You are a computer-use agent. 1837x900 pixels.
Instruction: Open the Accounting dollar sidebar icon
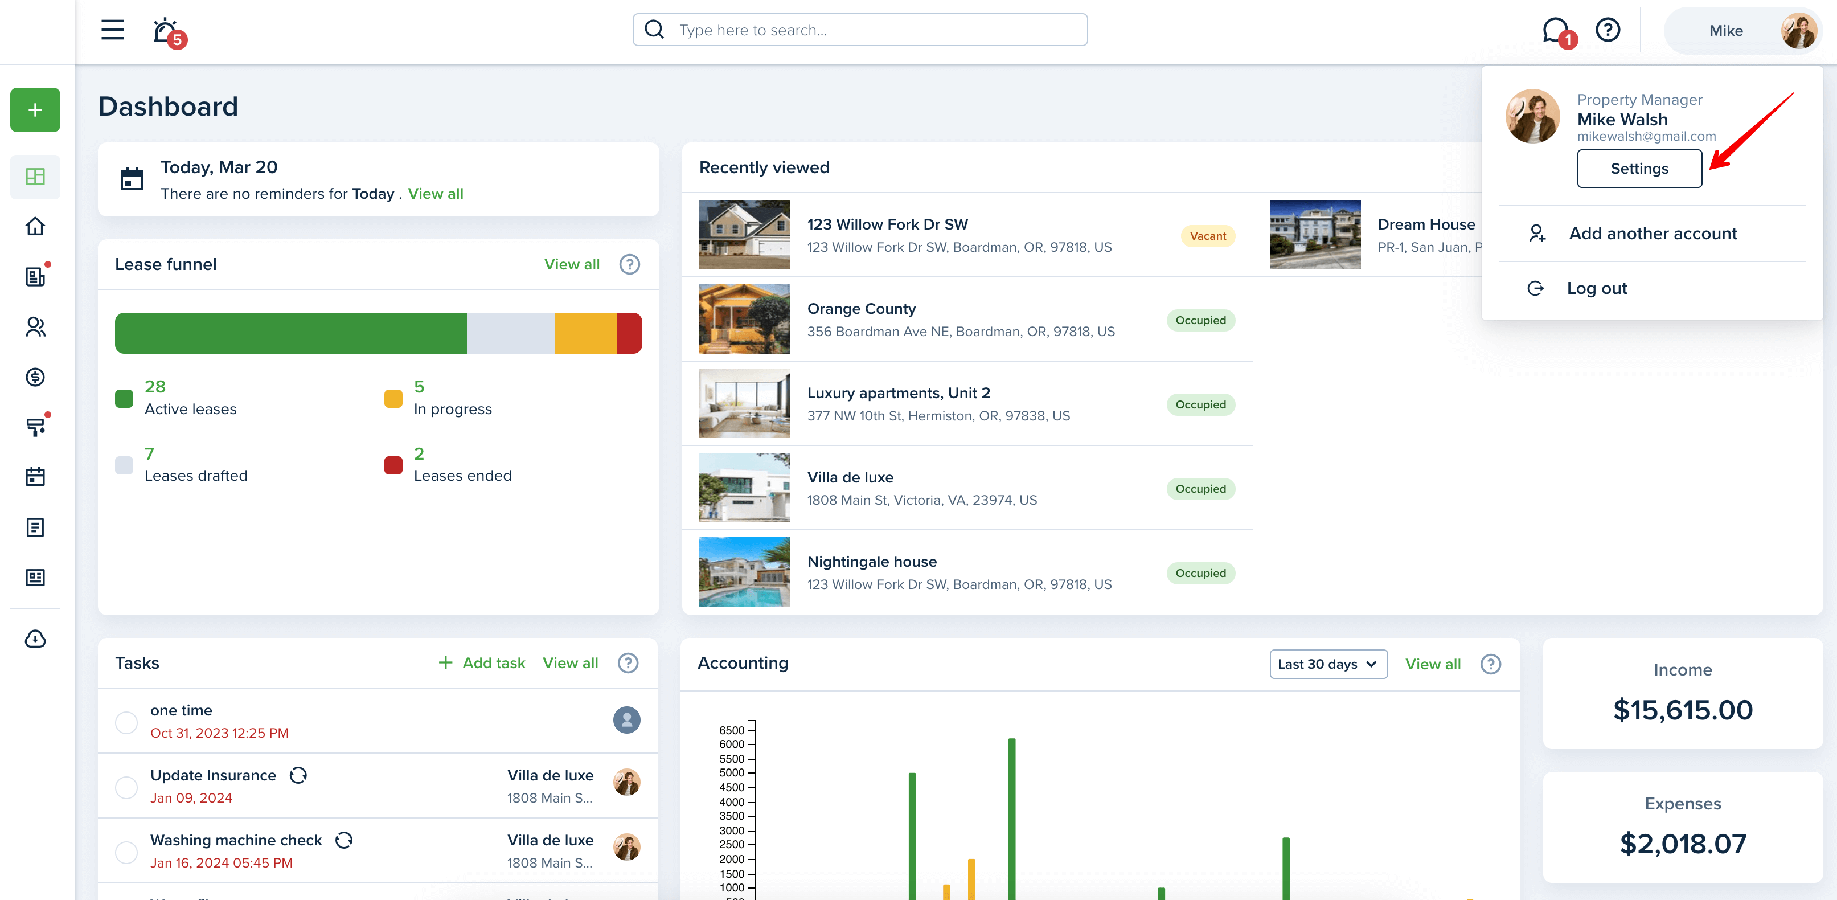pos(35,377)
